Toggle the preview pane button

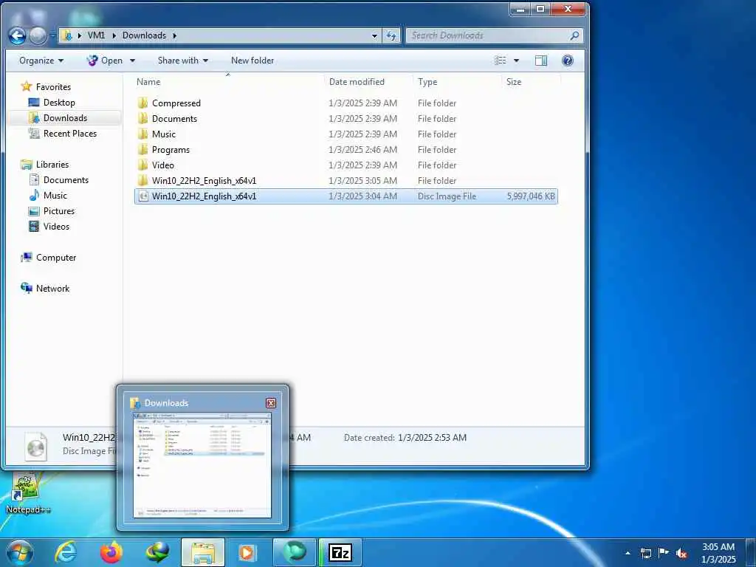(x=541, y=61)
